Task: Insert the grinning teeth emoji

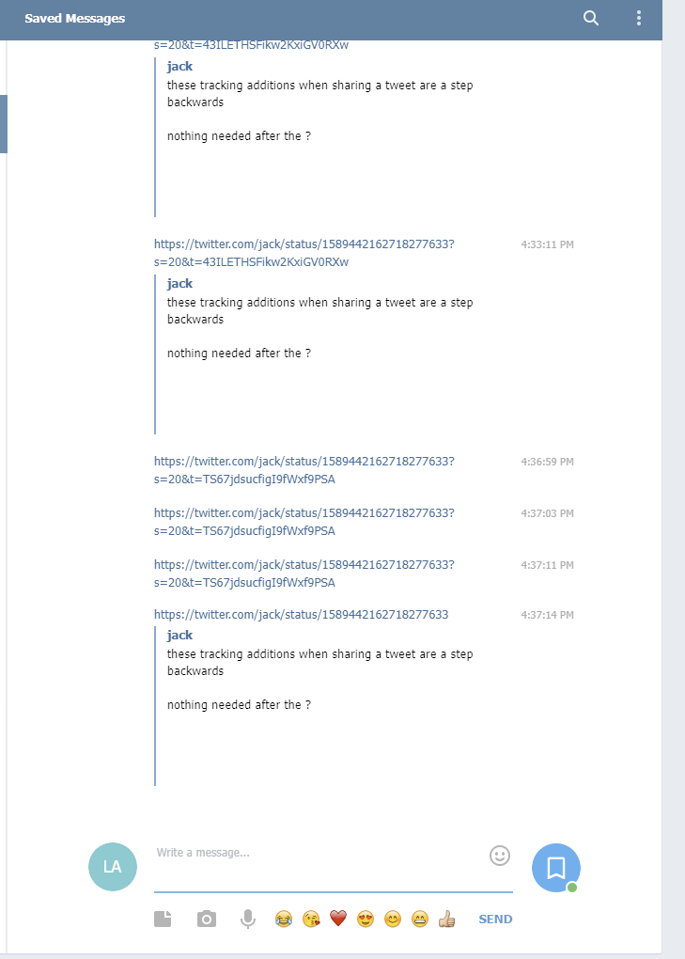Action: pyautogui.click(x=420, y=920)
